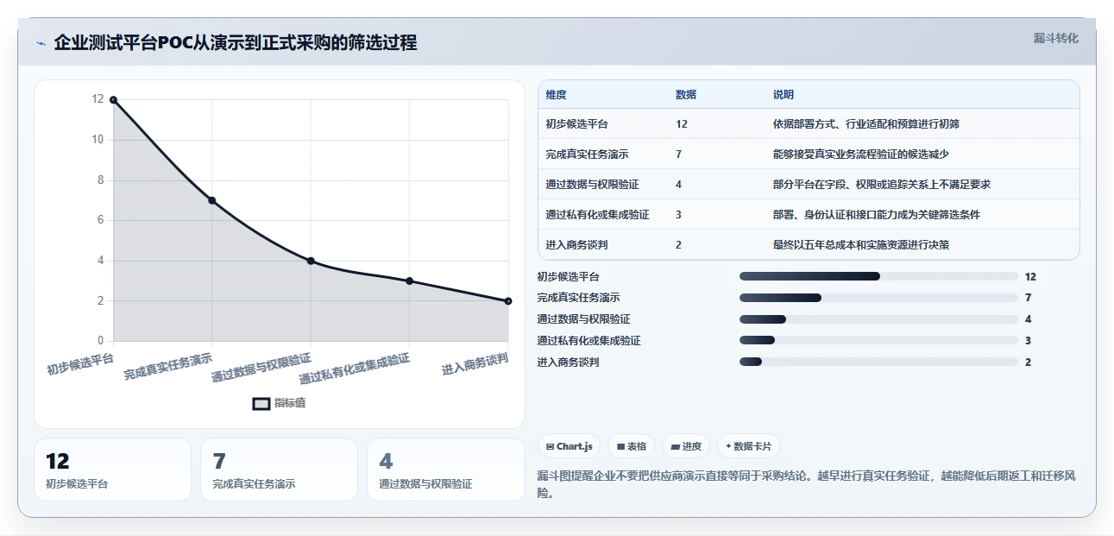Click the 漏斗转化 label in the header
Image resolution: width=1114 pixels, height=536 pixels.
coord(1056,39)
